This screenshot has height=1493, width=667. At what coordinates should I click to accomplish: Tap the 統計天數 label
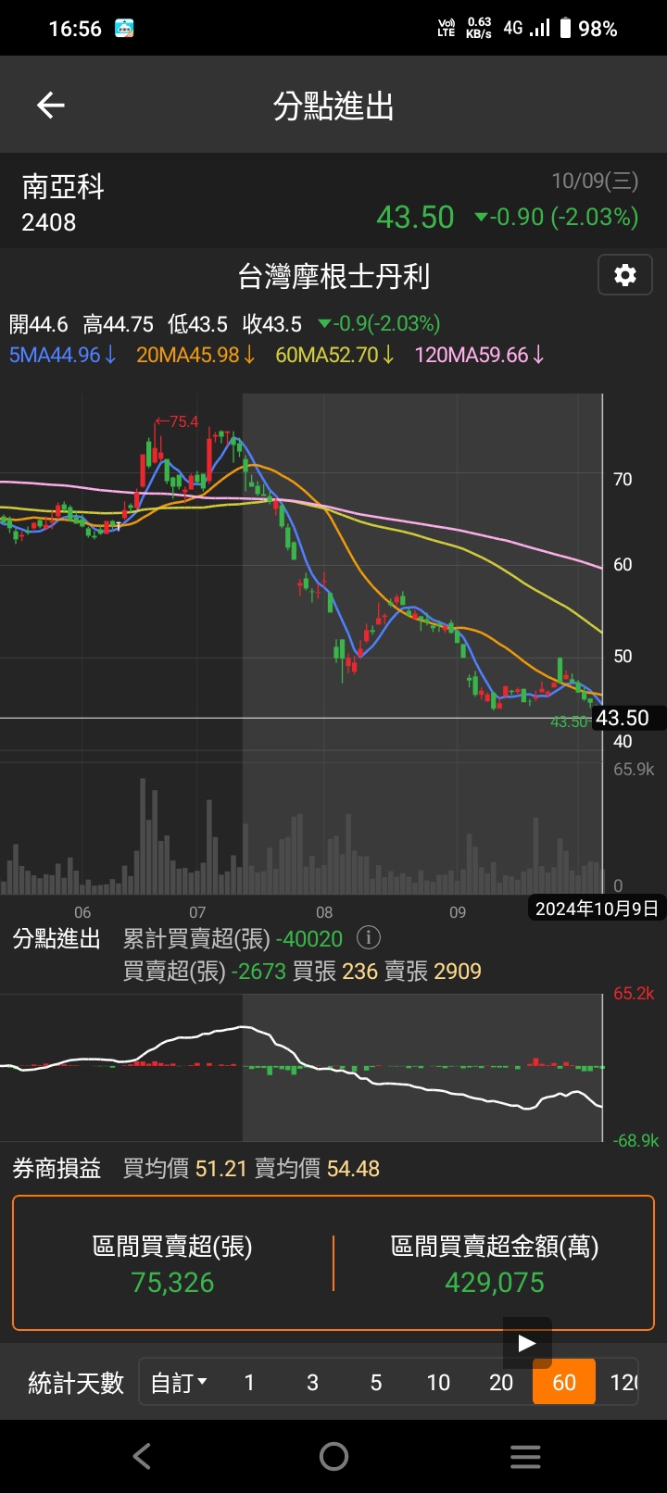76,1383
